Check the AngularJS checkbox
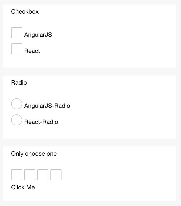Viewport: 181px width, 206px height. coord(17,33)
